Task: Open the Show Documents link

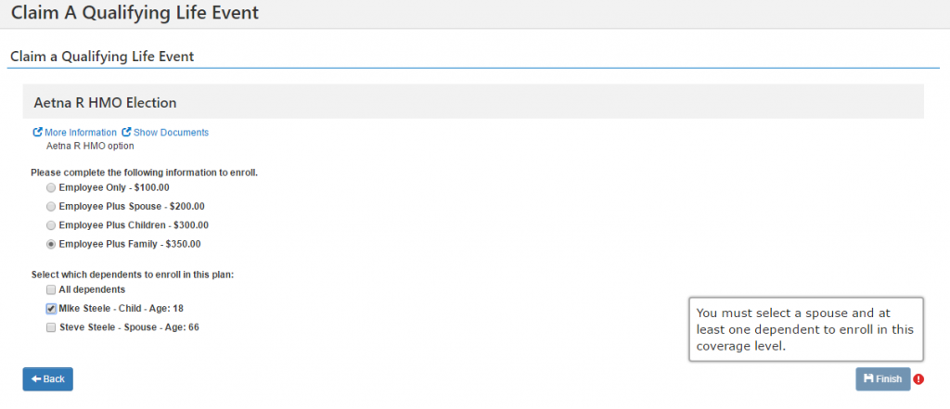Action: click(x=171, y=132)
